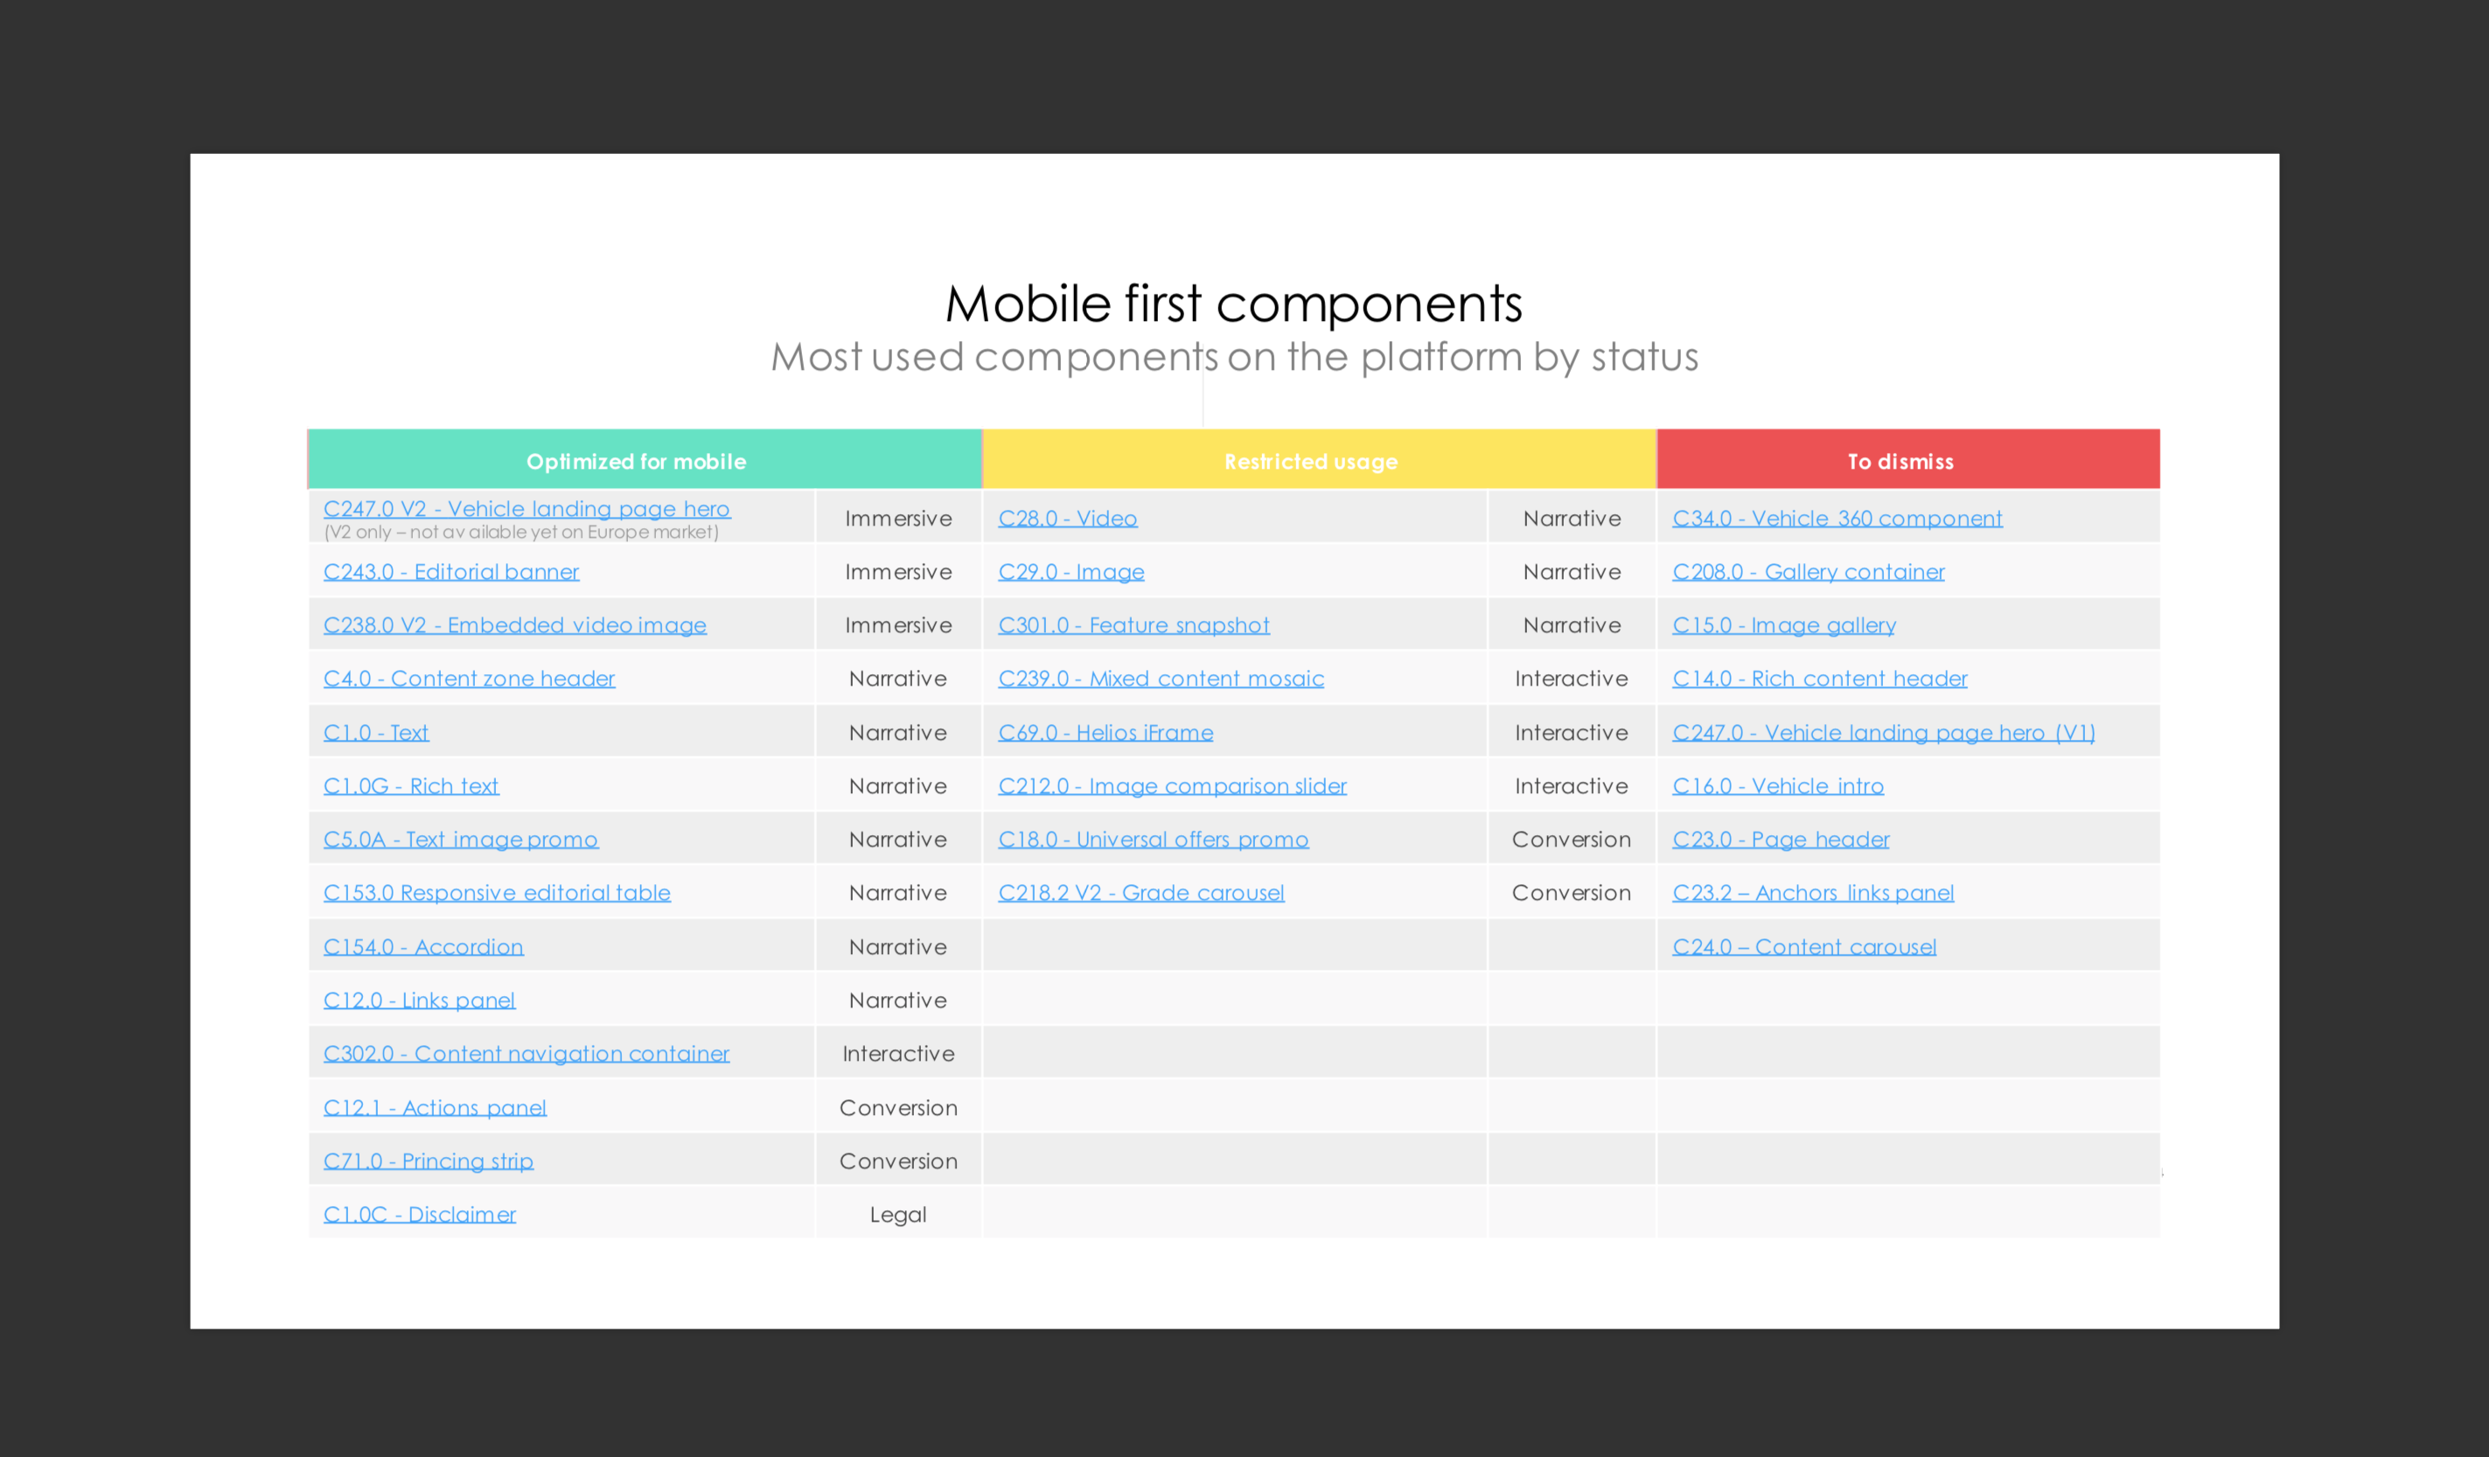
Task: Open the C247.0 V2 Vehicle landing page hero link
Action: pyautogui.click(x=526, y=509)
